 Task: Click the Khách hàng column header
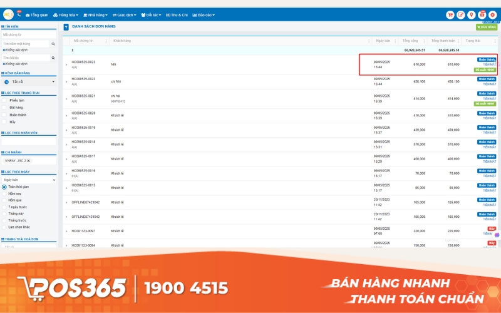[122, 41]
